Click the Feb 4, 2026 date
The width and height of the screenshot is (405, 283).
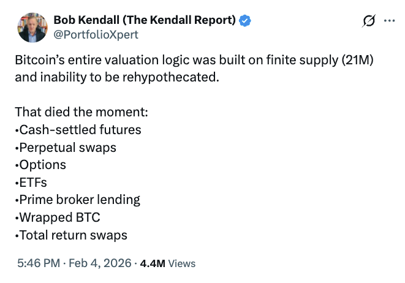point(99,263)
